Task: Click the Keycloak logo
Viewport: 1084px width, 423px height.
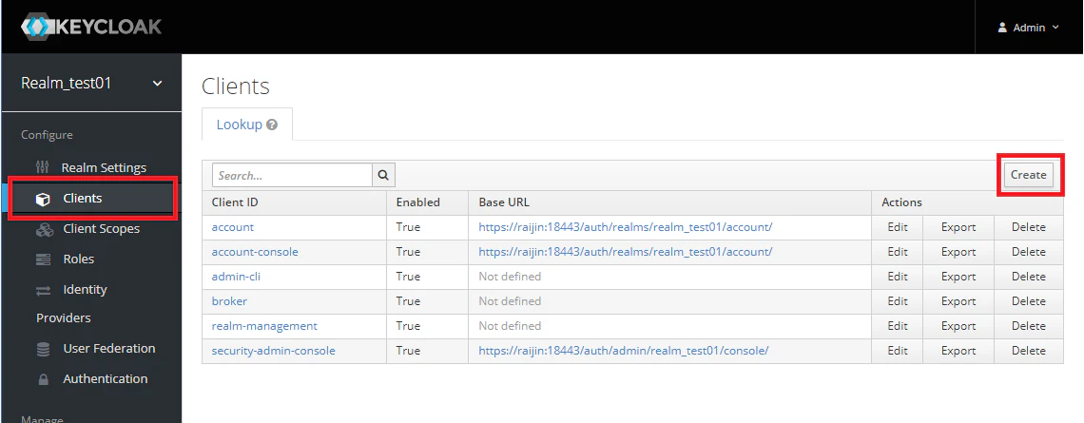Action: (91, 27)
